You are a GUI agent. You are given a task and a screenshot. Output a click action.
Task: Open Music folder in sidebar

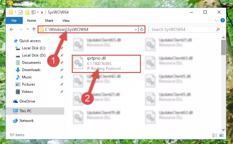[27, 77]
